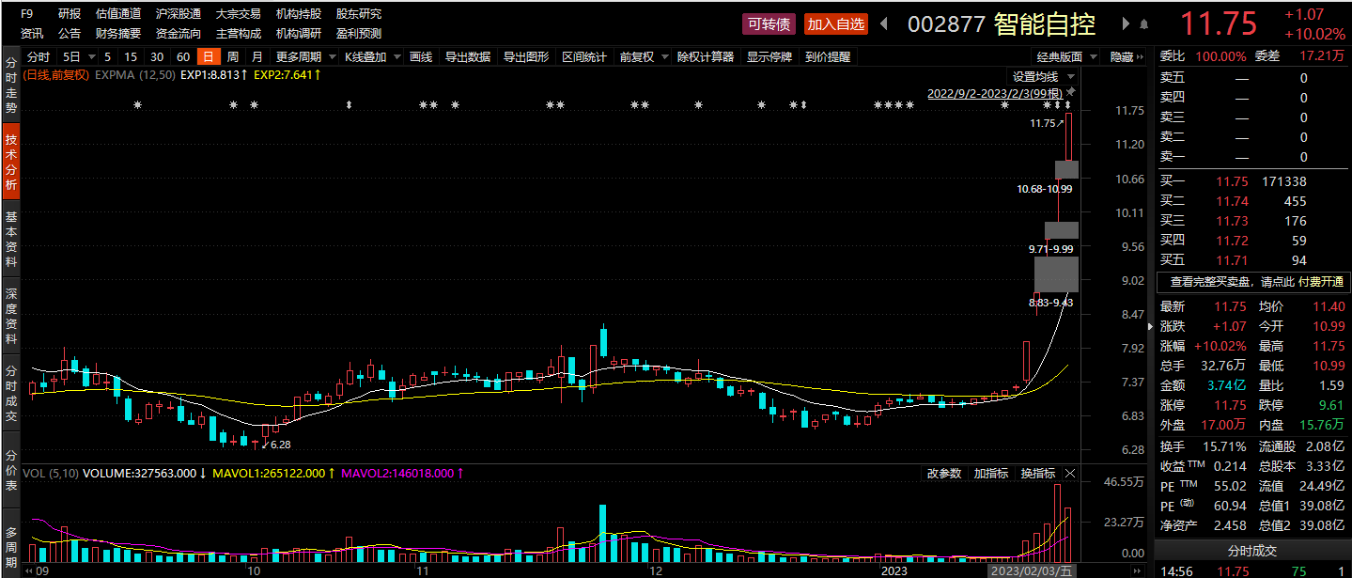Click 改参数 in volume panel
The height and width of the screenshot is (578, 1352).
click(944, 473)
